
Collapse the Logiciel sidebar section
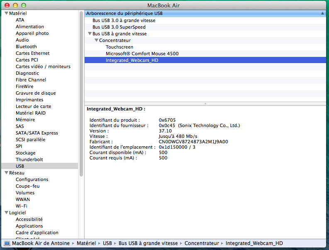(6, 213)
